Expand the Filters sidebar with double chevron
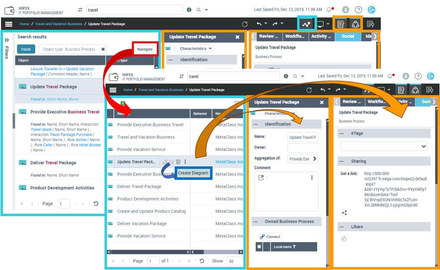The height and width of the screenshot is (270, 440). point(7,40)
